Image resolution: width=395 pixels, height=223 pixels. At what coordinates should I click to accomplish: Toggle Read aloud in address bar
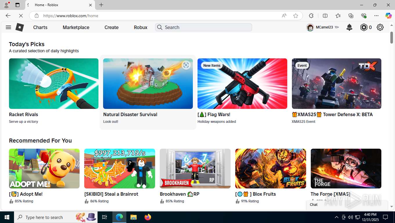[284, 16]
